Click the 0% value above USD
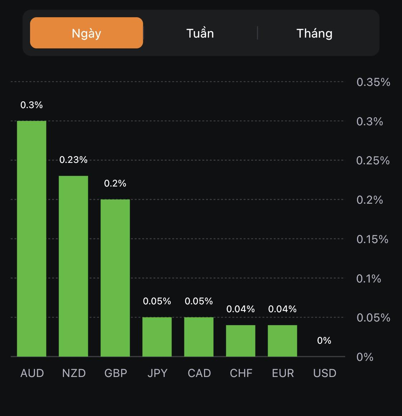Viewport: 402px width, 416px height. click(324, 340)
